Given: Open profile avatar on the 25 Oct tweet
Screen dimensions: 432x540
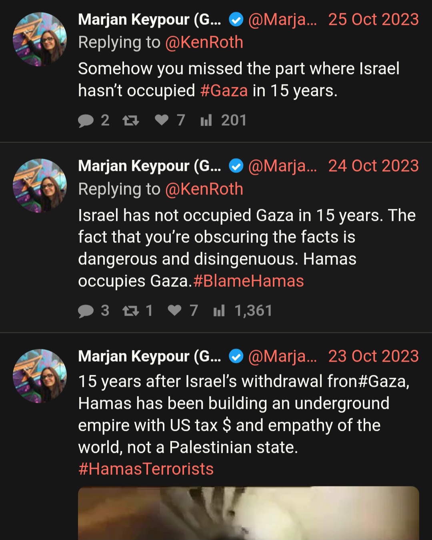Looking at the screenshot, I should [40, 39].
